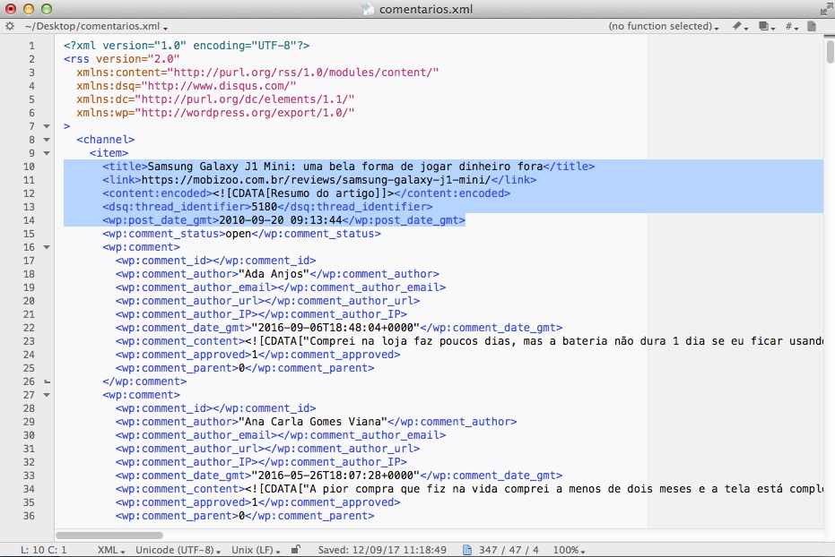Click the comment_approved line at line 24
The width and height of the screenshot is (835, 557).
click(257, 355)
